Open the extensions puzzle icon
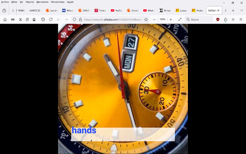 [x=225, y=20]
